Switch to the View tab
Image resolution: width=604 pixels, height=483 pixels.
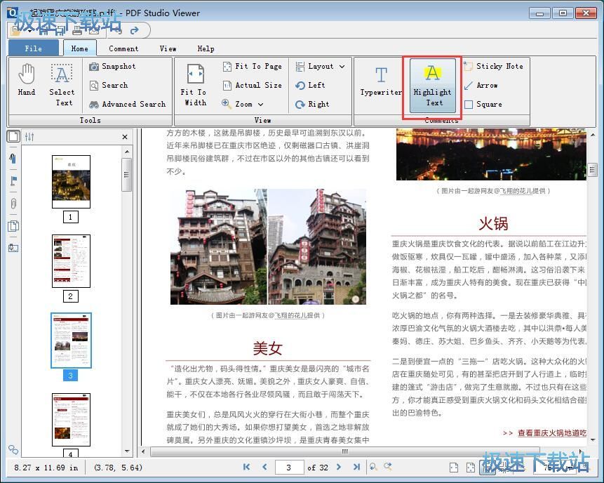coord(168,48)
